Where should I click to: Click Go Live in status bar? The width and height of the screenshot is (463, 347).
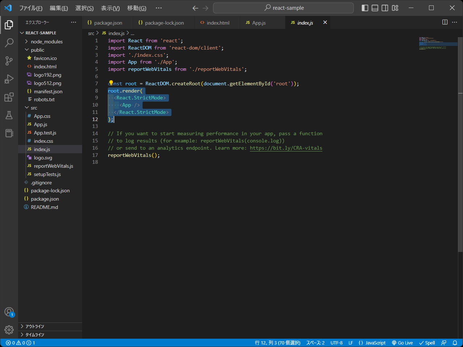point(402,343)
